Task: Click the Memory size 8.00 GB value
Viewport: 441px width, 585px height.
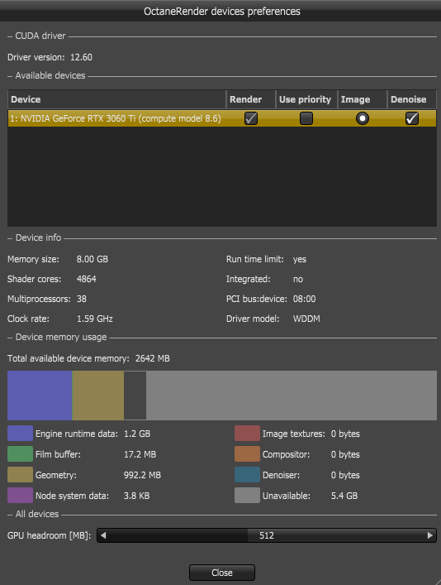Action: [92, 259]
